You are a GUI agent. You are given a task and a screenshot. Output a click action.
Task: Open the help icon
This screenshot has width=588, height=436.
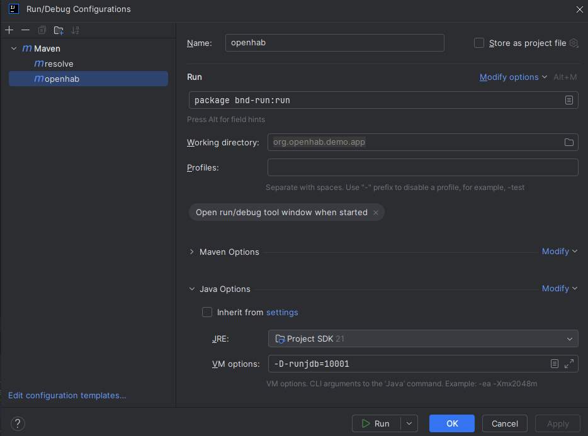click(17, 423)
